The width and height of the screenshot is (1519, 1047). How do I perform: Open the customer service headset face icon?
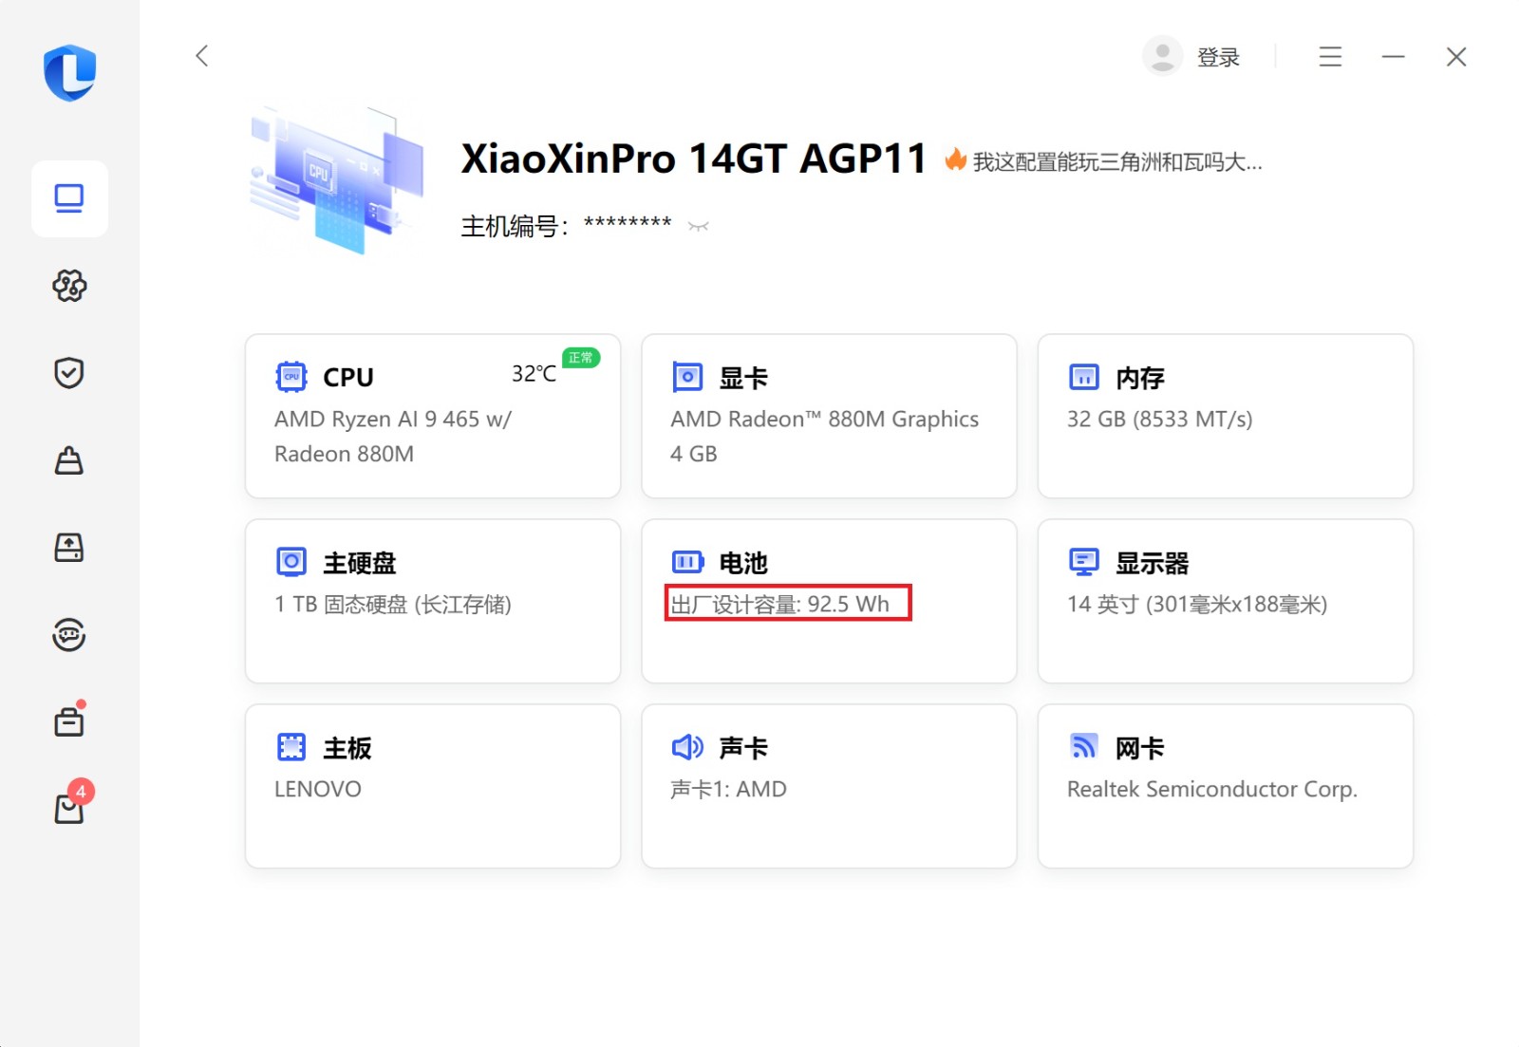pyautogui.click(x=69, y=634)
